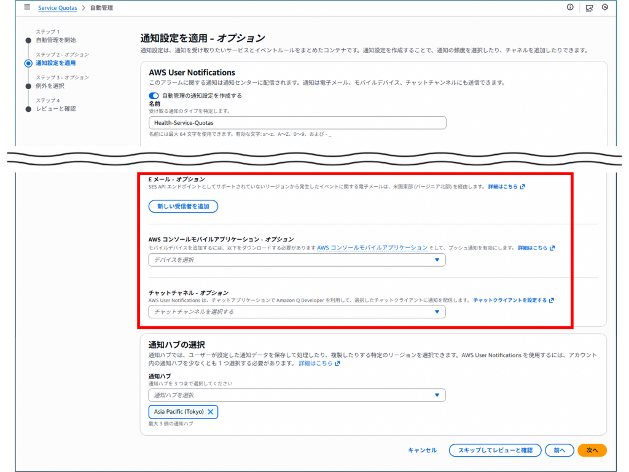Expand the デバイスを選択 dropdown
629x472 pixels.
(297, 260)
